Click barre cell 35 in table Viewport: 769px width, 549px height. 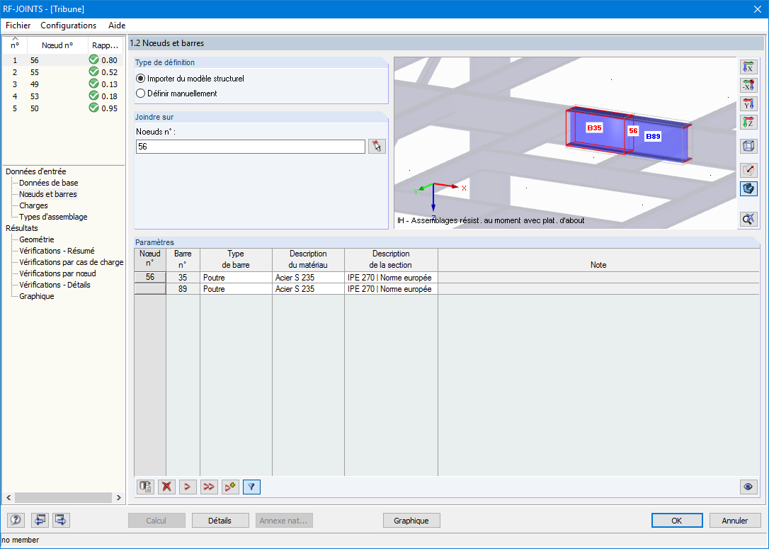(183, 277)
